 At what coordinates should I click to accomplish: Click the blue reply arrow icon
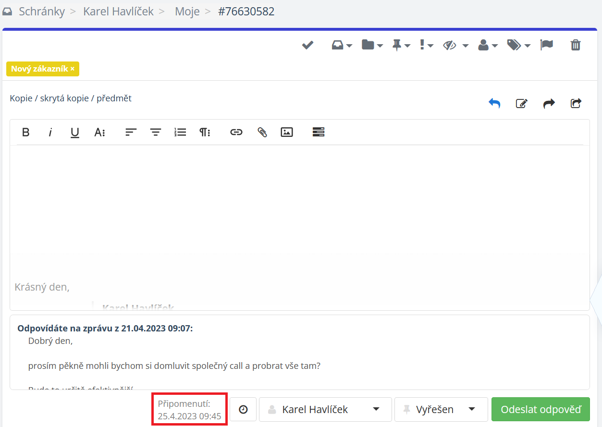pos(494,103)
